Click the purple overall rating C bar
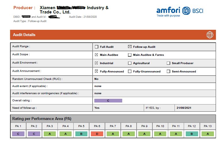The width and height of the screenshot is (224, 142). tap(108, 101)
